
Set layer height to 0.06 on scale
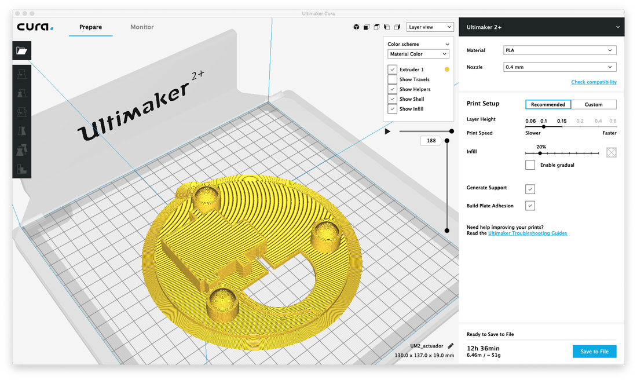point(530,121)
